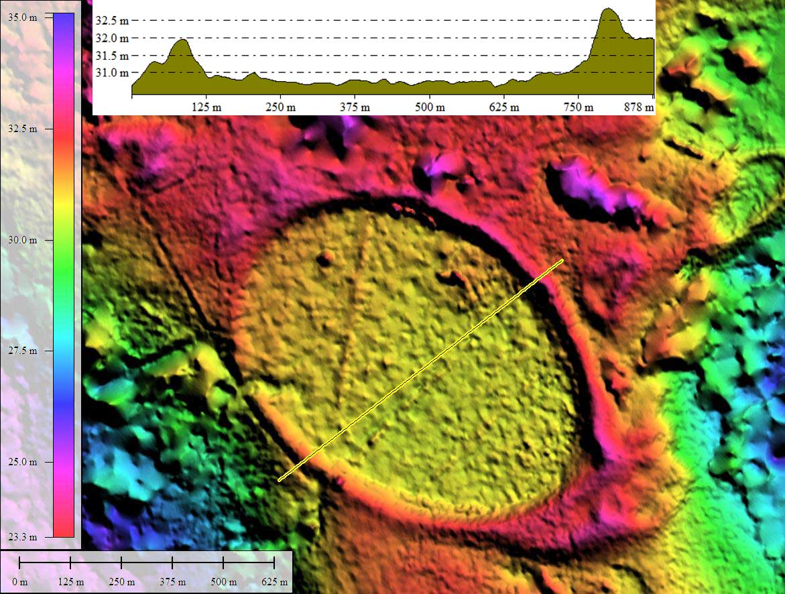Click the 125 m distance label in profile chart
Screen dimensions: 785x594
coord(206,107)
